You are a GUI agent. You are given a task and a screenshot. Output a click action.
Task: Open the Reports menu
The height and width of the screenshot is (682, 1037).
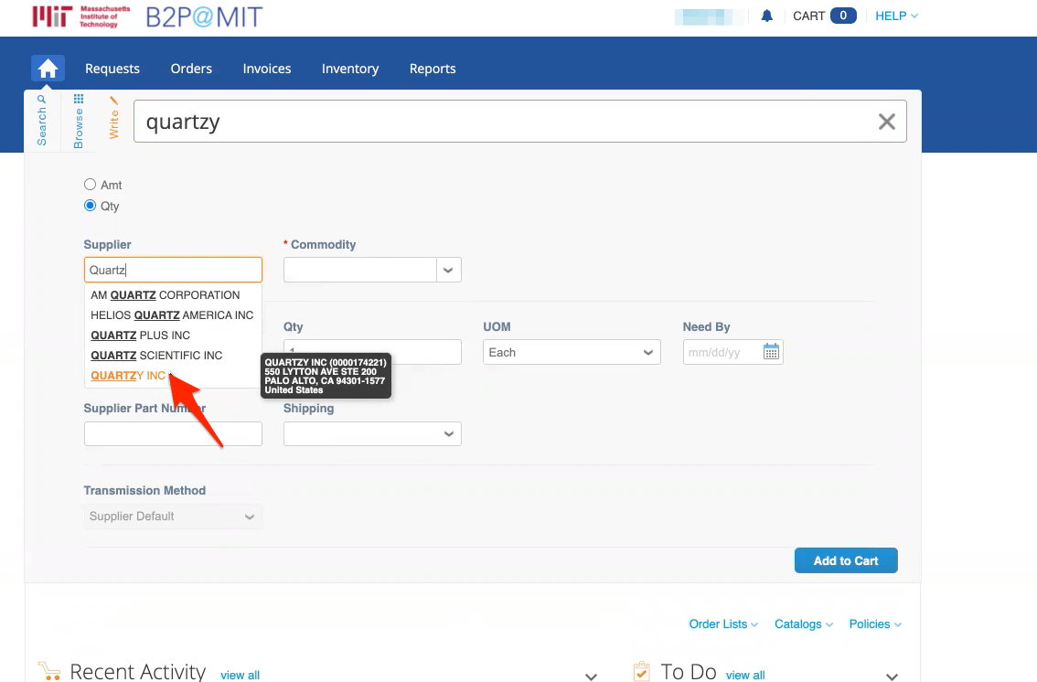pyautogui.click(x=433, y=69)
